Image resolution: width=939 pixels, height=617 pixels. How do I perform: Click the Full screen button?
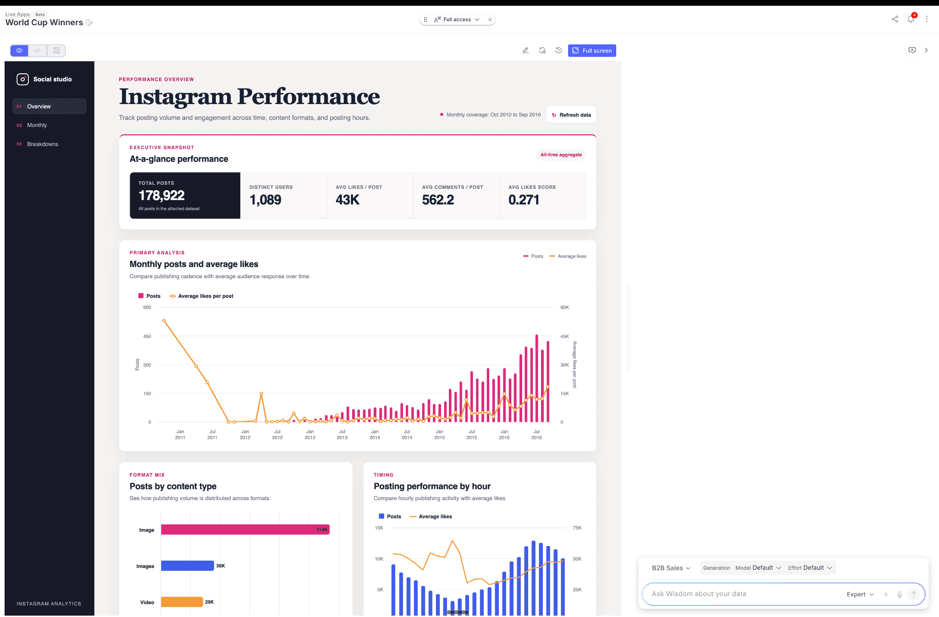592,50
